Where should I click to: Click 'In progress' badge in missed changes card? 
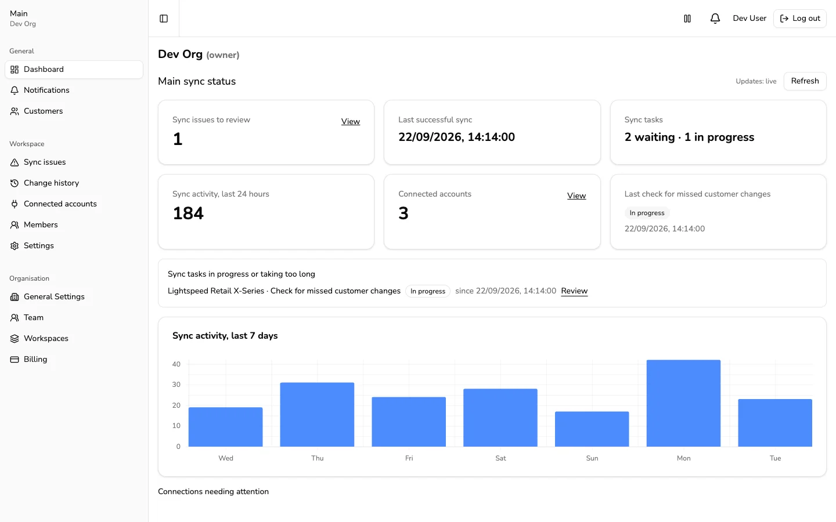coord(647,213)
